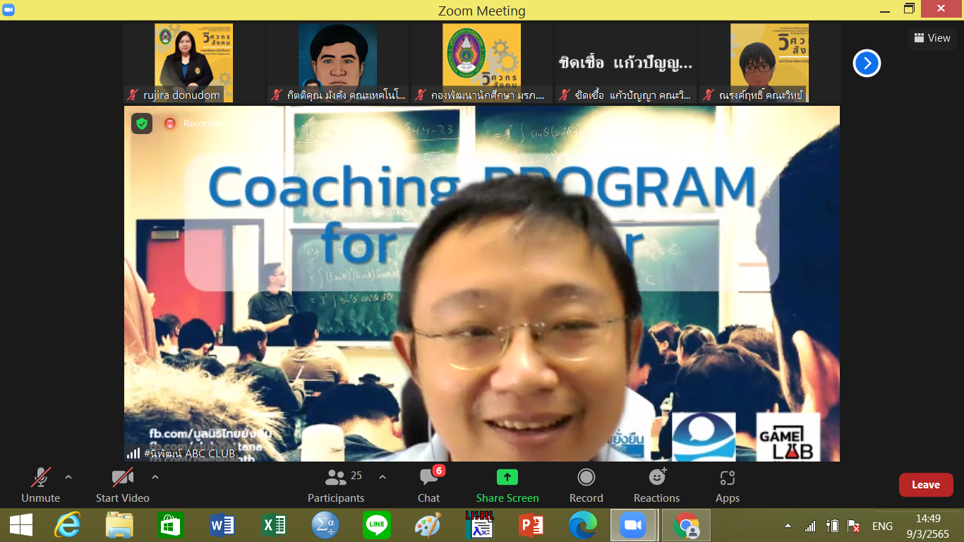The image size is (964, 542).
Task: Switch ENG input language
Action: 883,526
